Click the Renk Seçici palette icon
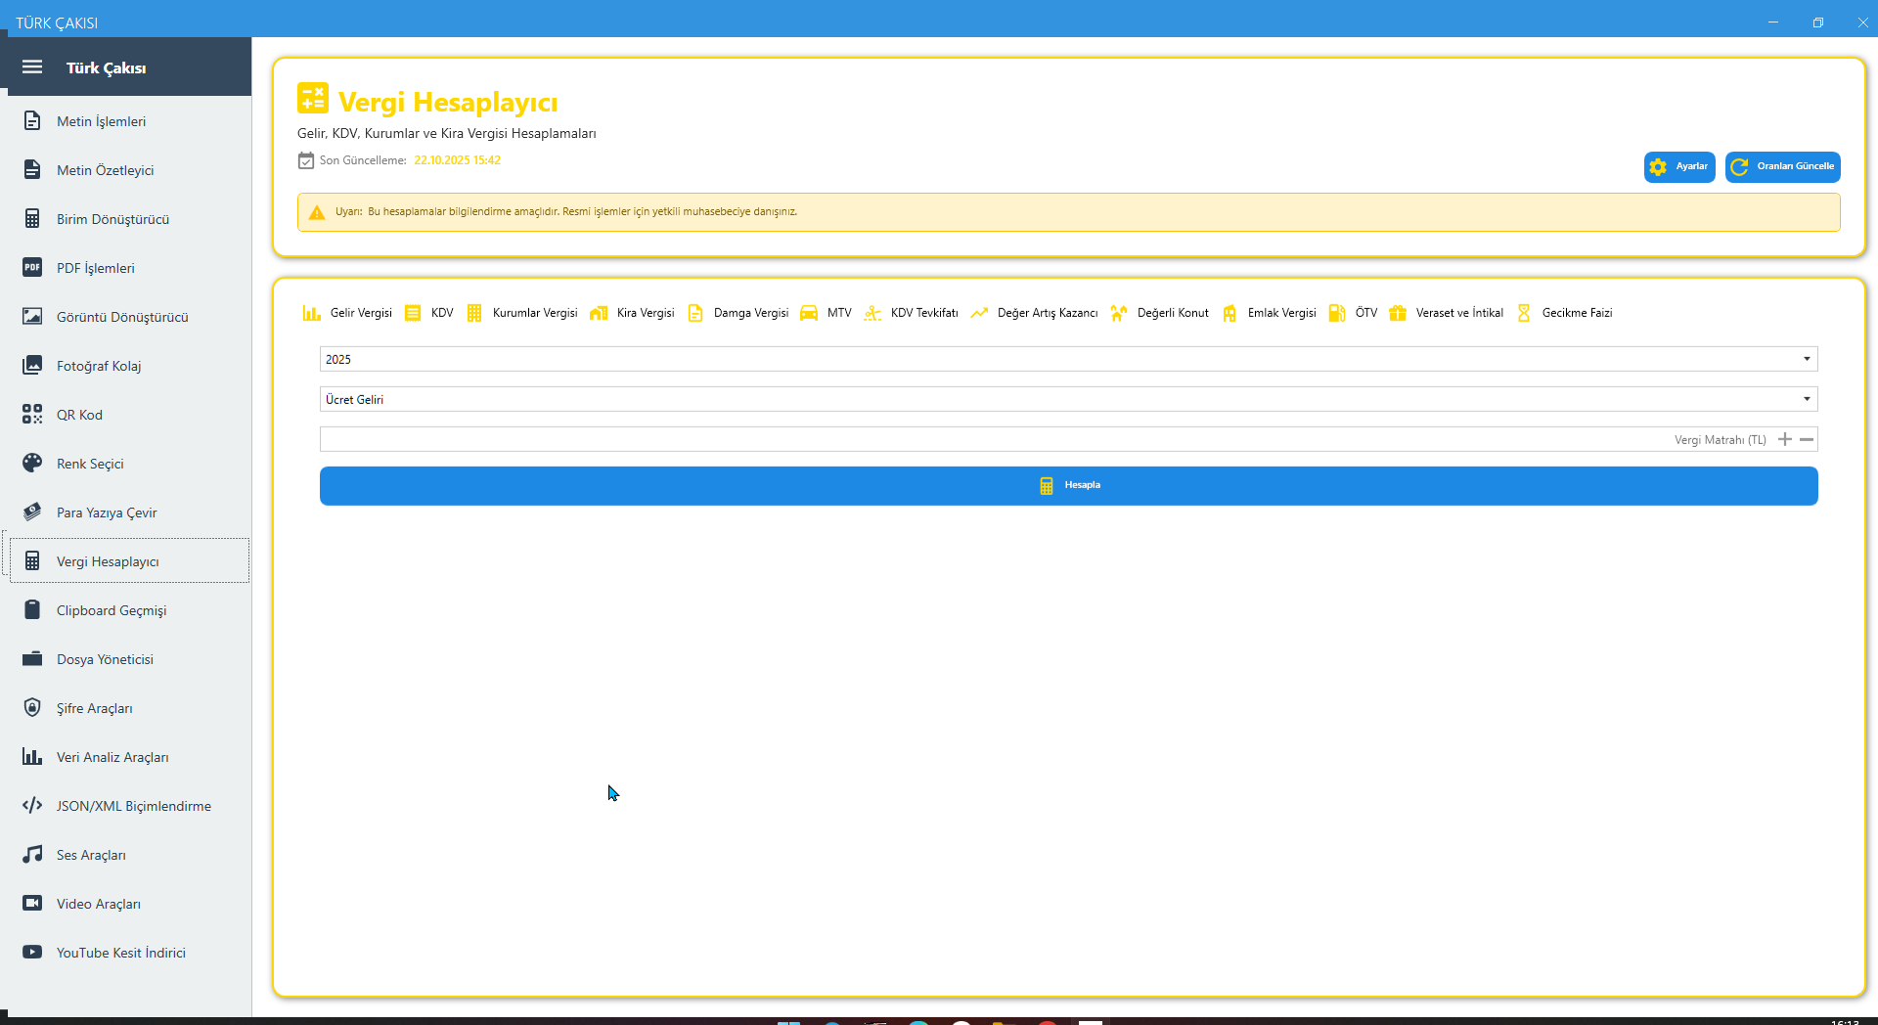Viewport: 1878px width, 1025px height. click(32, 464)
